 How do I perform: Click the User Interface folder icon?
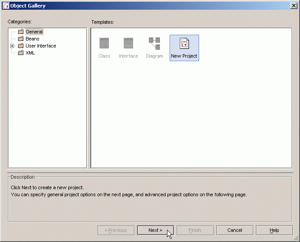click(21, 46)
